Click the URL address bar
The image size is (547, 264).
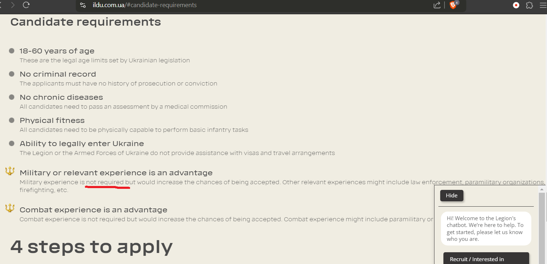click(x=250, y=5)
